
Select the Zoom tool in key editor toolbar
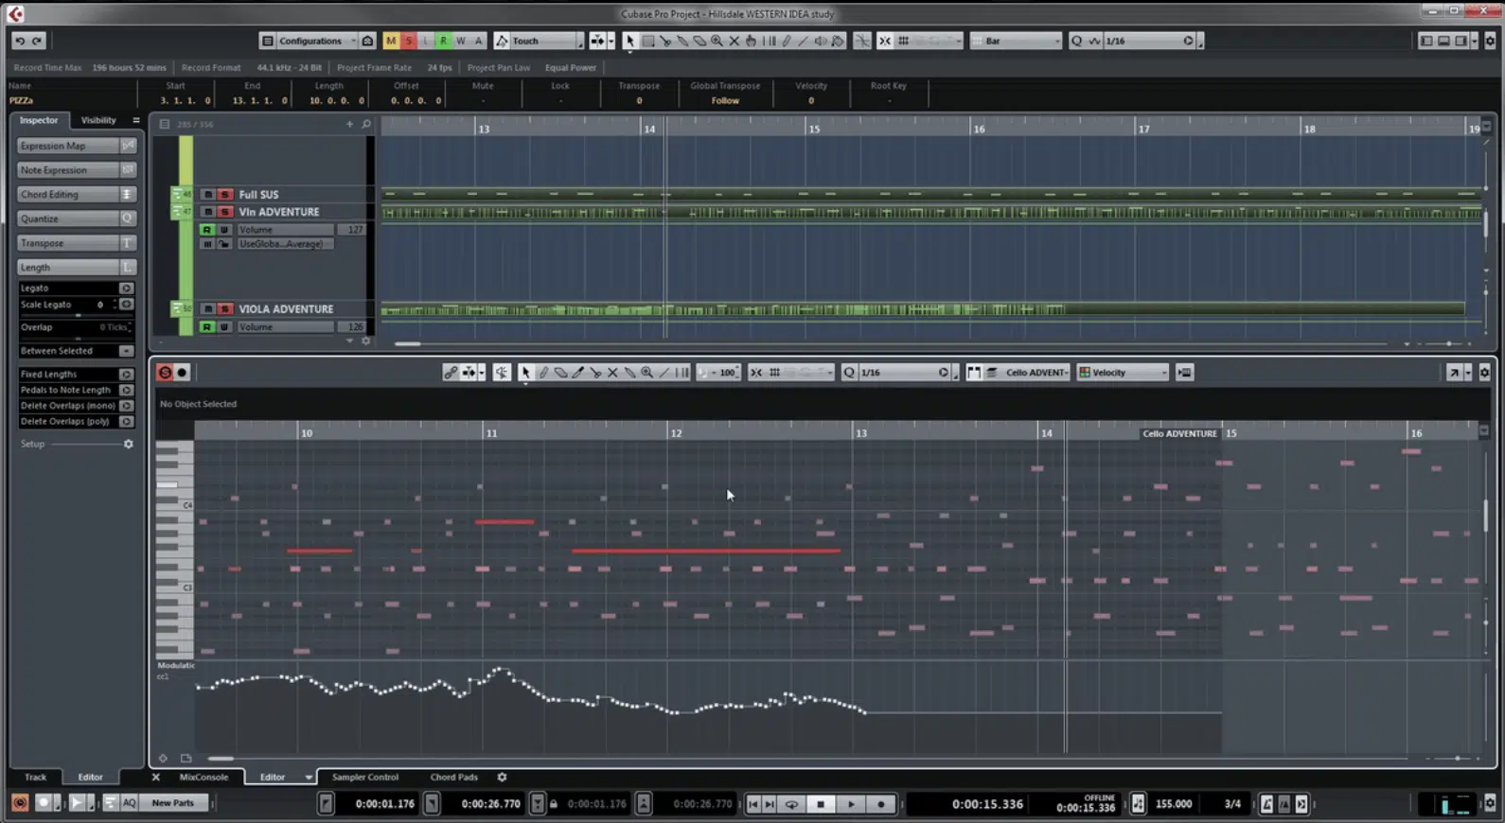pos(647,373)
